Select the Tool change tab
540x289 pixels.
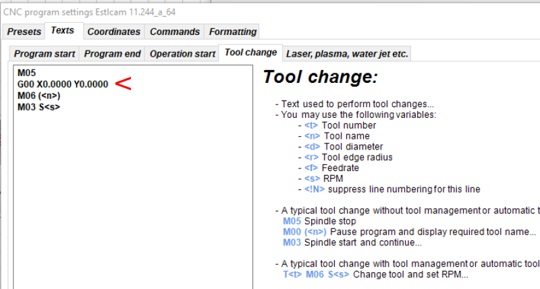point(250,53)
